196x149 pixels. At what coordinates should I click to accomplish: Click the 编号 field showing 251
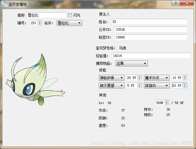coord(34,23)
